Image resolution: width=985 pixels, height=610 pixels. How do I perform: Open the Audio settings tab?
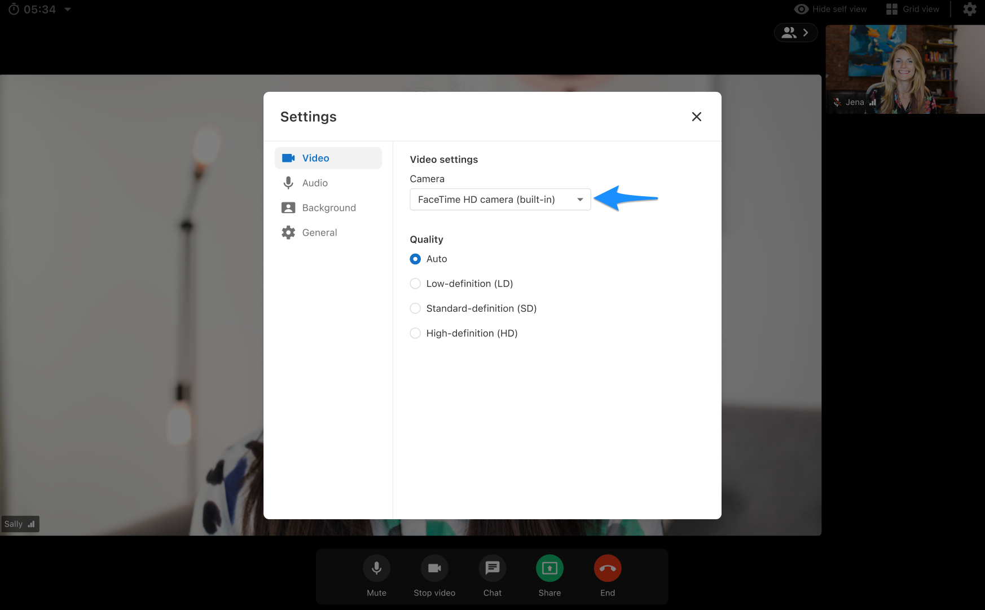[315, 183]
